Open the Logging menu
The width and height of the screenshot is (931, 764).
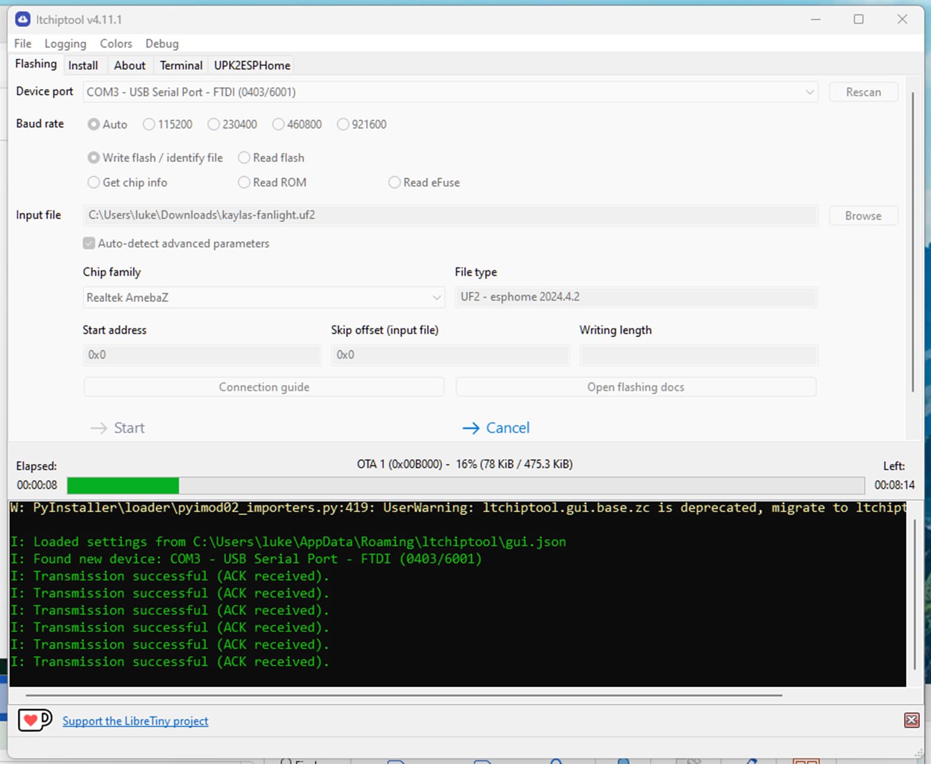tap(65, 44)
